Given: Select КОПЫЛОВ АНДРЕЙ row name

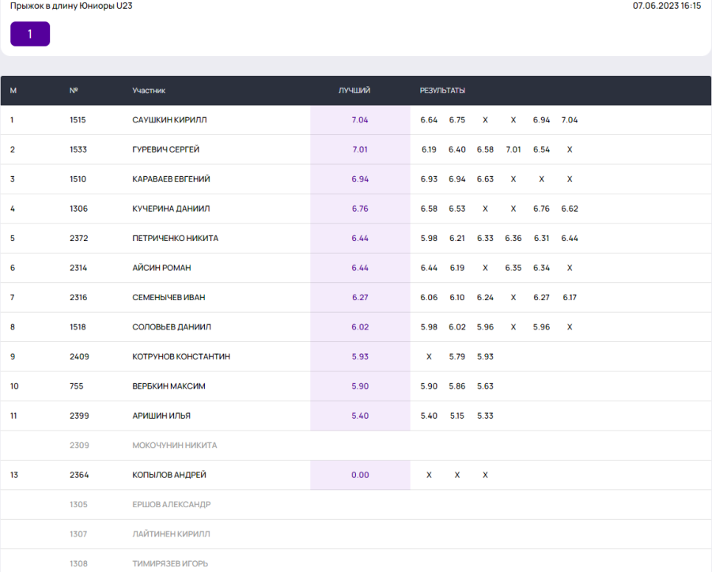Looking at the screenshot, I should click(x=169, y=475).
